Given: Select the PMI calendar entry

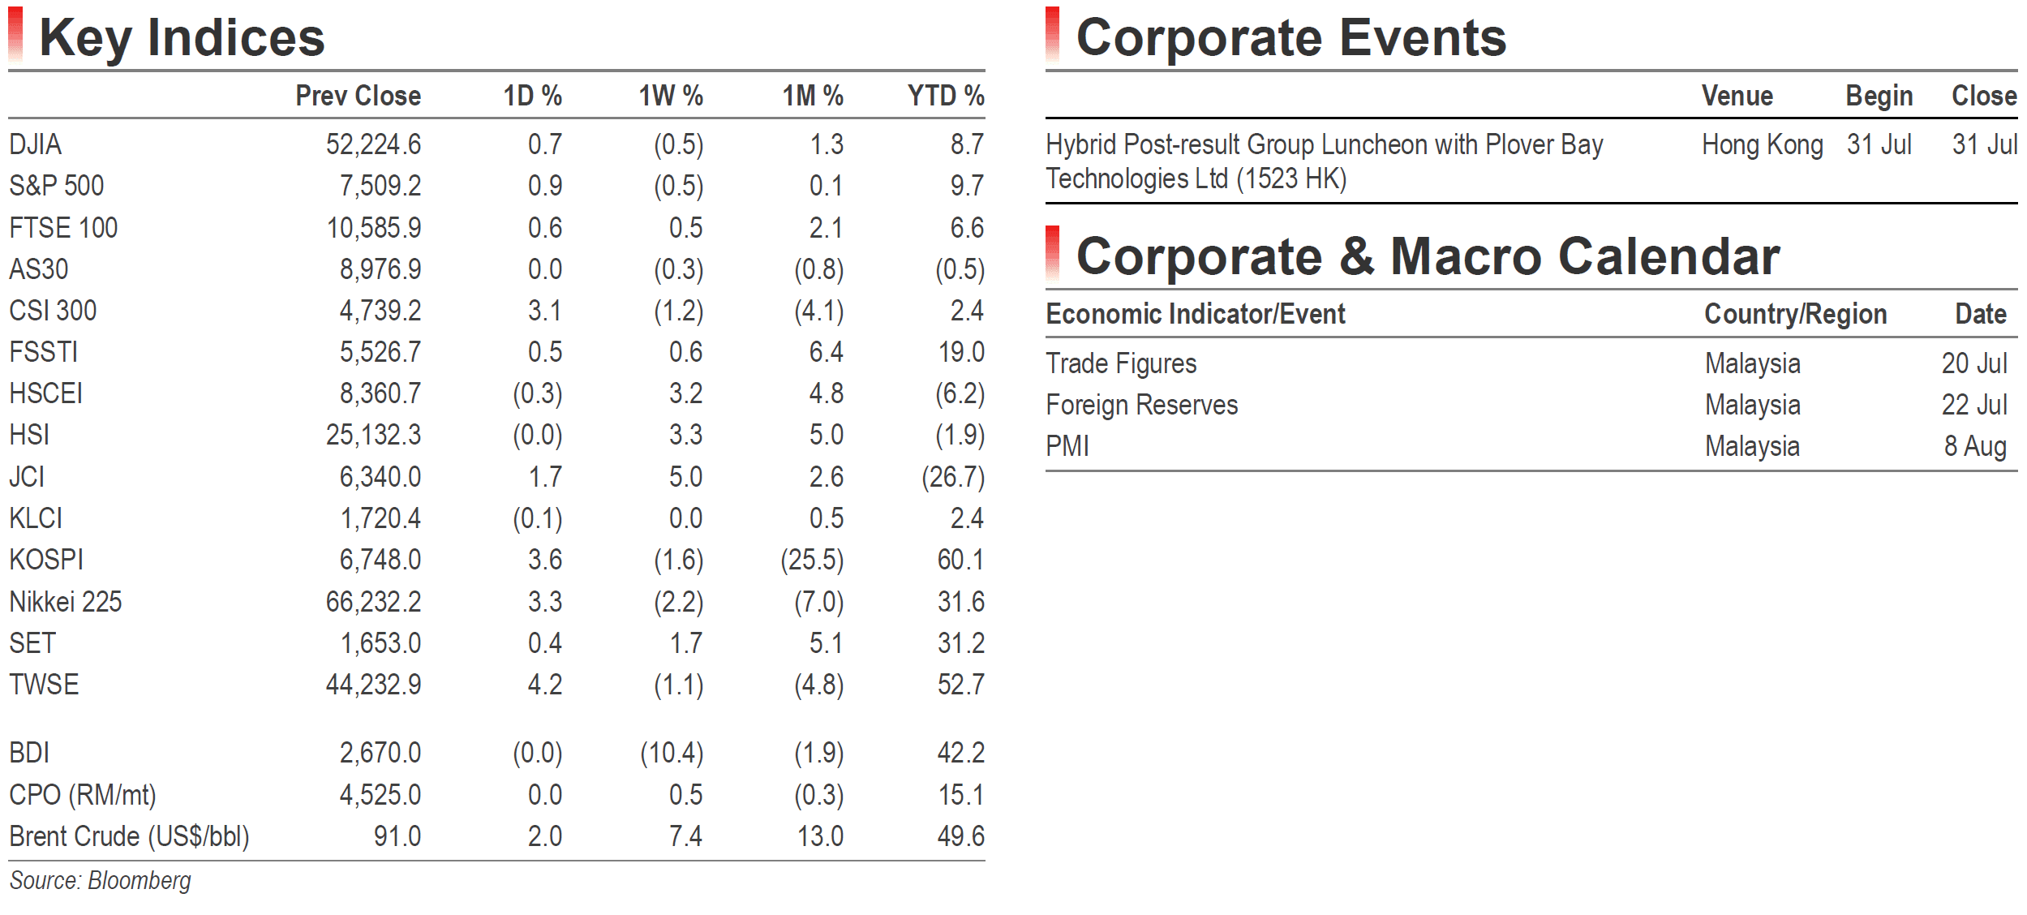Looking at the screenshot, I should pyautogui.click(x=1067, y=446).
